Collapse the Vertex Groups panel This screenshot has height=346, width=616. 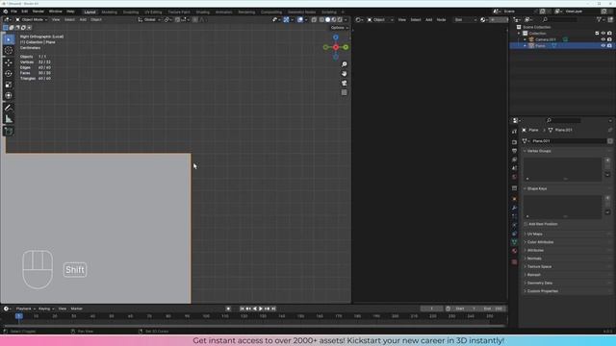click(539, 151)
